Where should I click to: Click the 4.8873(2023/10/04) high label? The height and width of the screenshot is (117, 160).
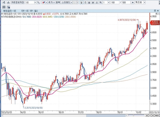pos(127,20)
